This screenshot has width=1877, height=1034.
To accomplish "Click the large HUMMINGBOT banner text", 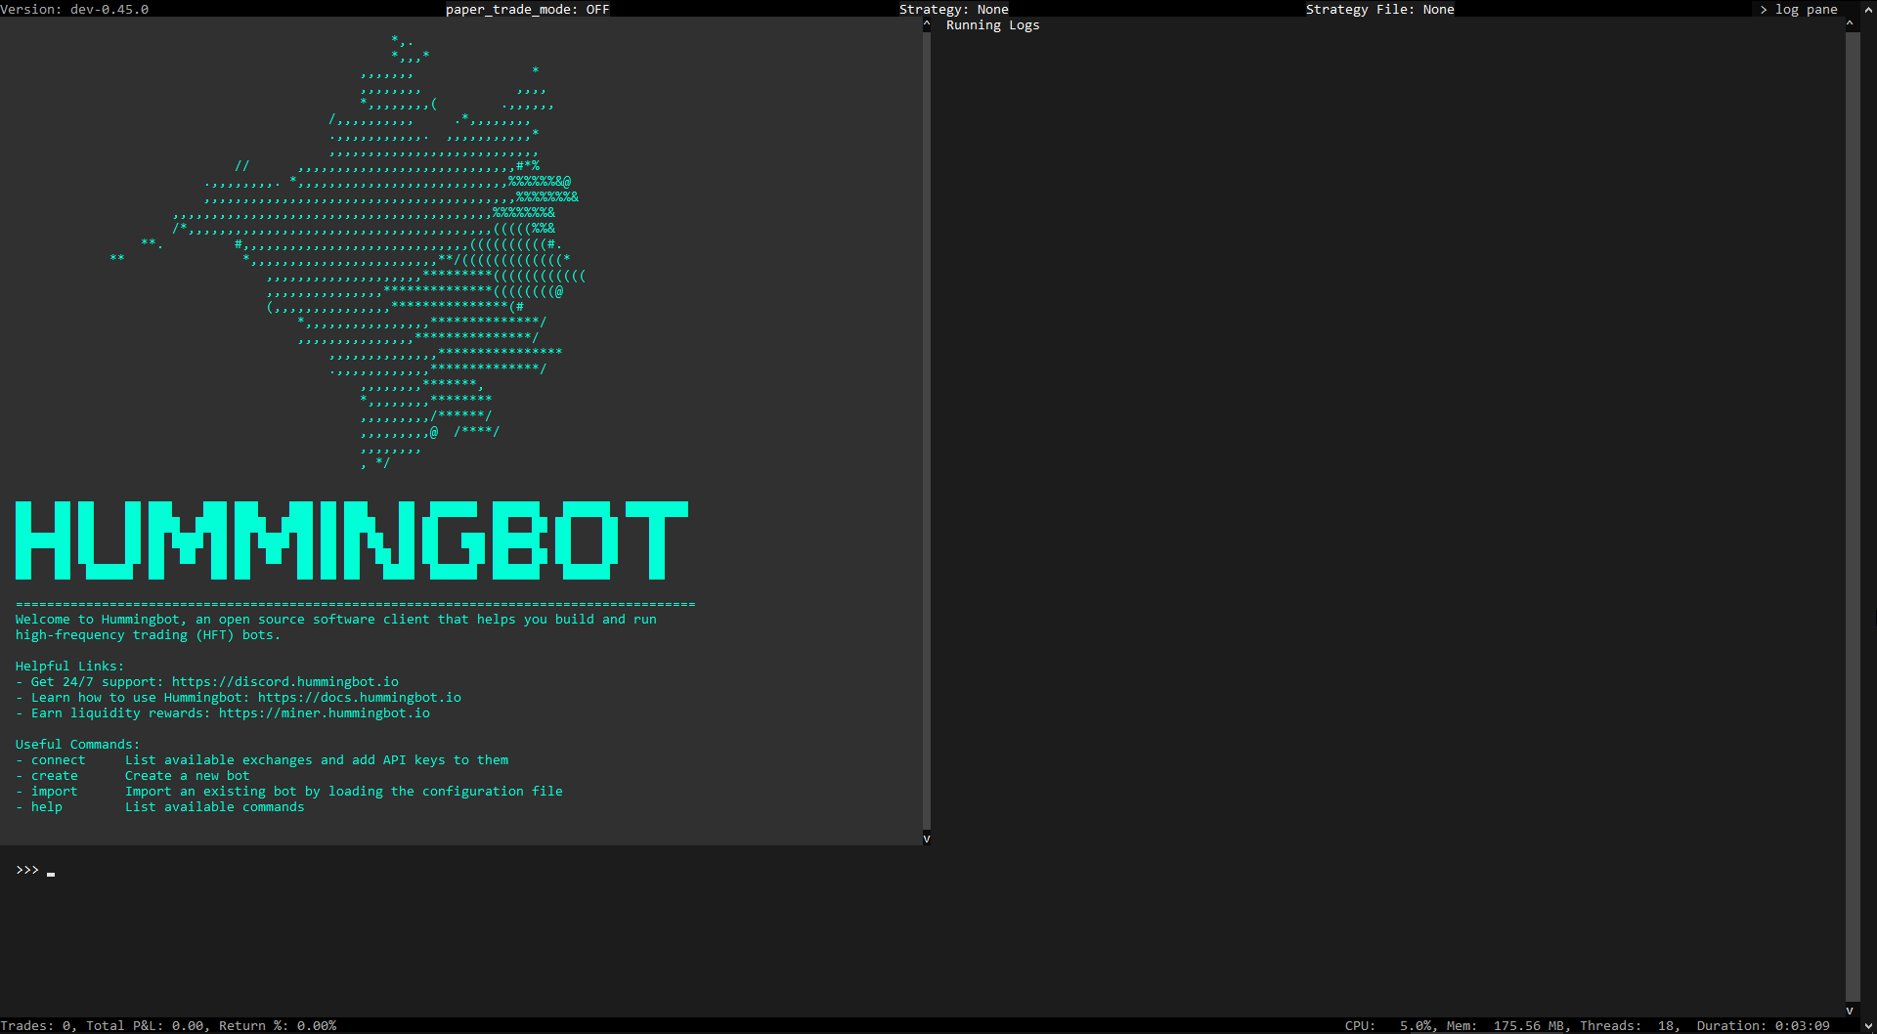I will 352,540.
